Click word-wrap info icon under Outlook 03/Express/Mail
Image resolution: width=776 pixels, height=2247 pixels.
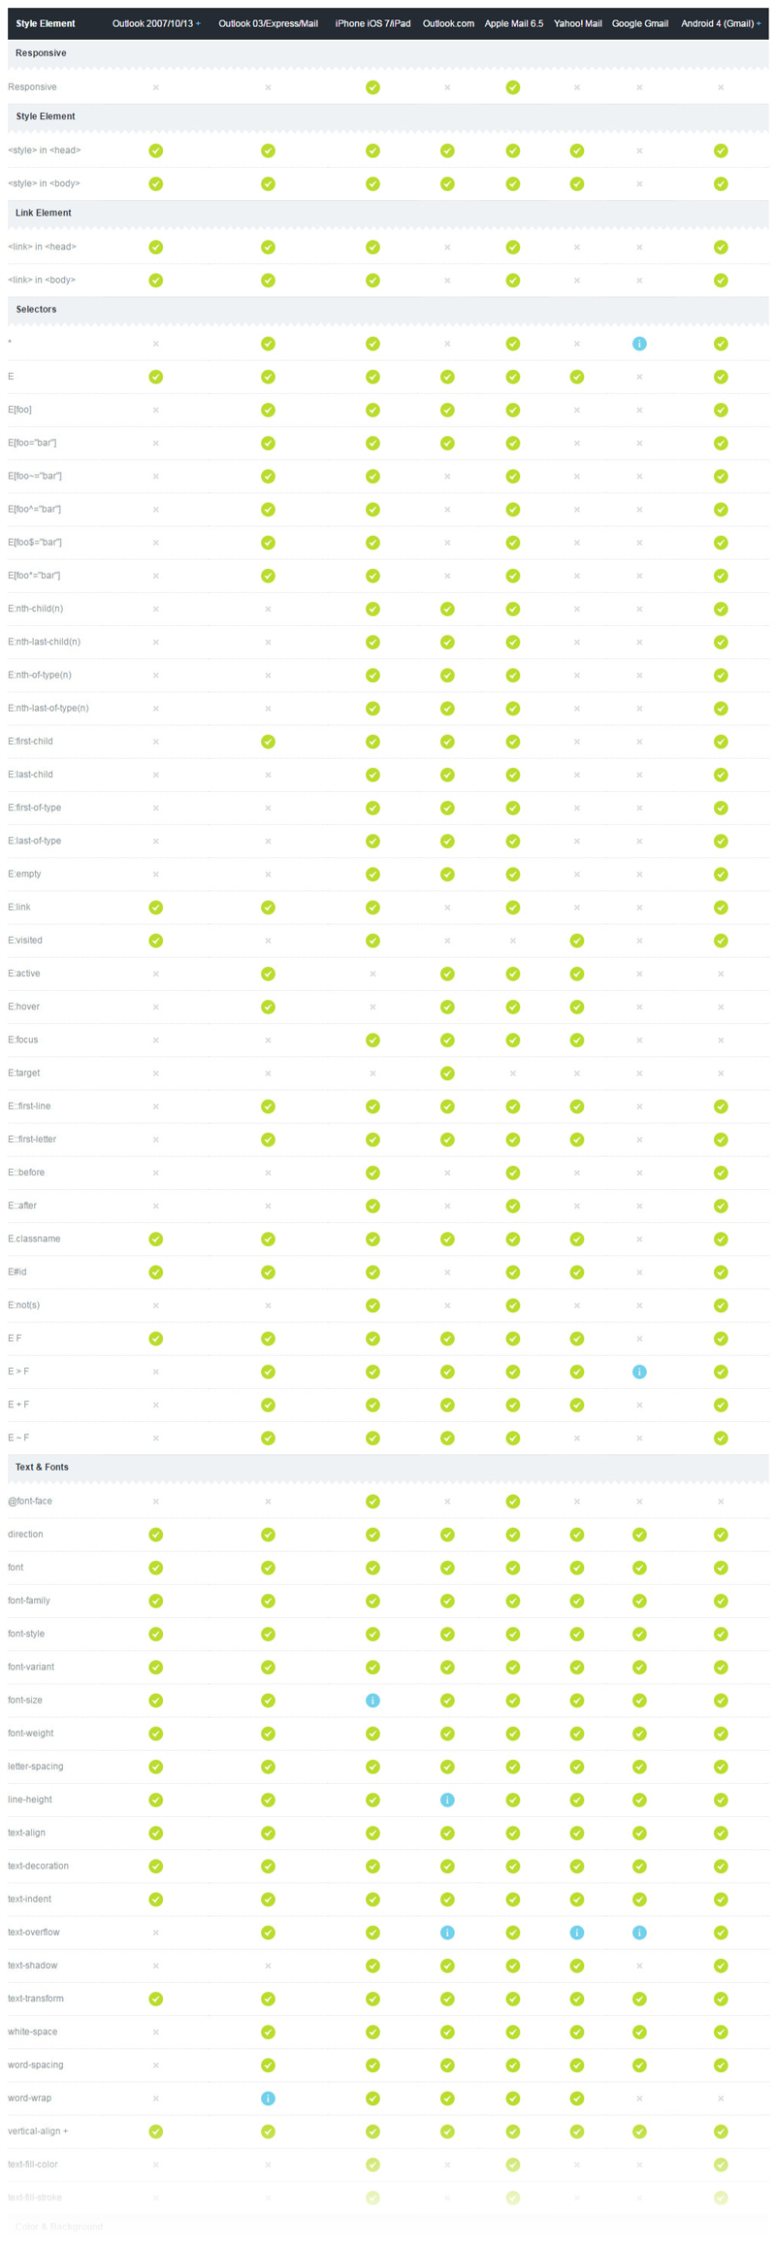click(268, 2098)
